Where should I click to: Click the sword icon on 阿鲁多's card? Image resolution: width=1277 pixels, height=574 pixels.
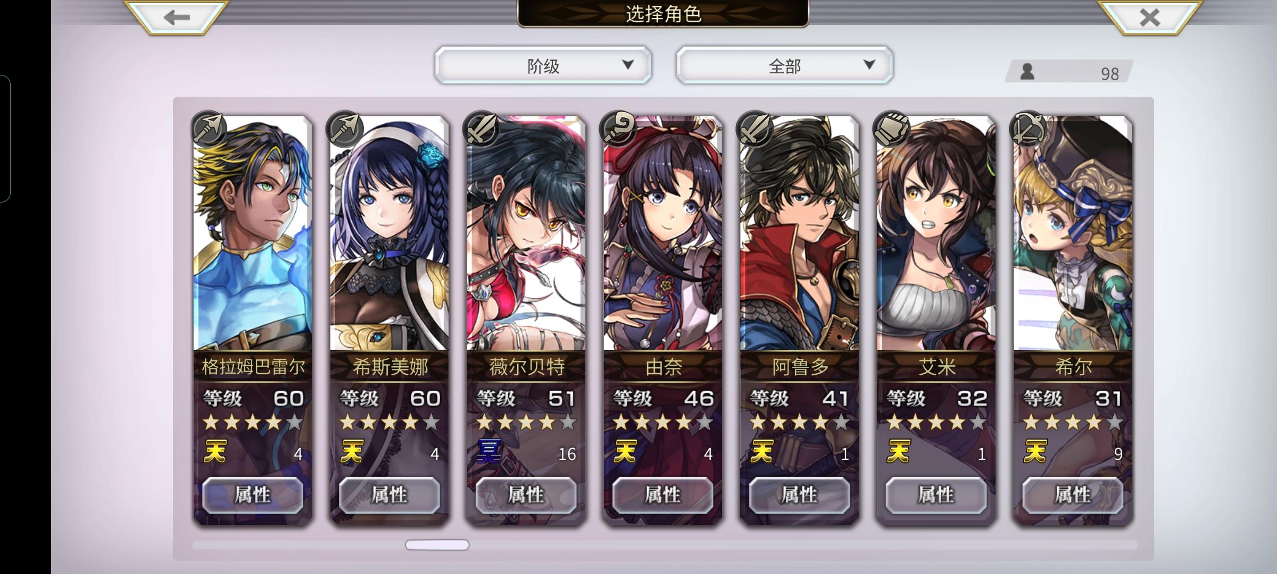[755, 128]
